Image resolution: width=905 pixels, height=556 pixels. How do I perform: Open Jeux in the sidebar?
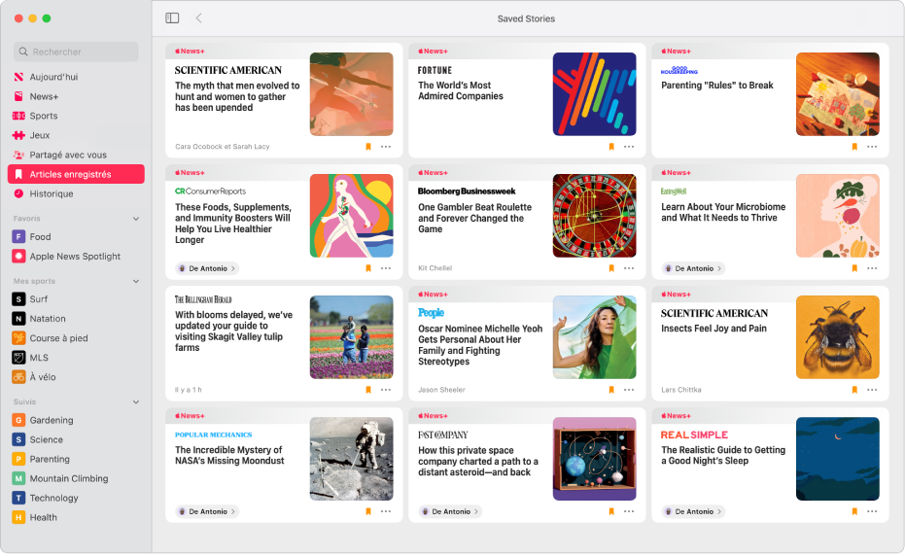point(76,135)
